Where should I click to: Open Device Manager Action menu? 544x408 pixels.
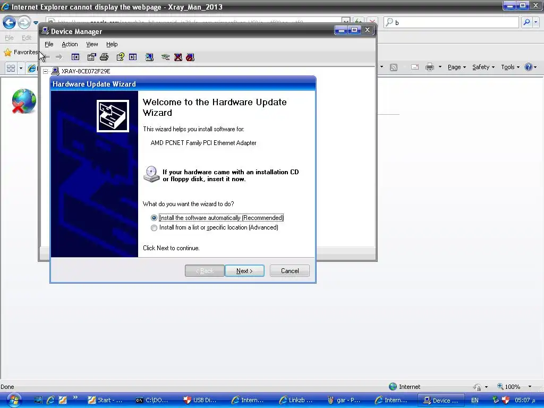point(70,44)
